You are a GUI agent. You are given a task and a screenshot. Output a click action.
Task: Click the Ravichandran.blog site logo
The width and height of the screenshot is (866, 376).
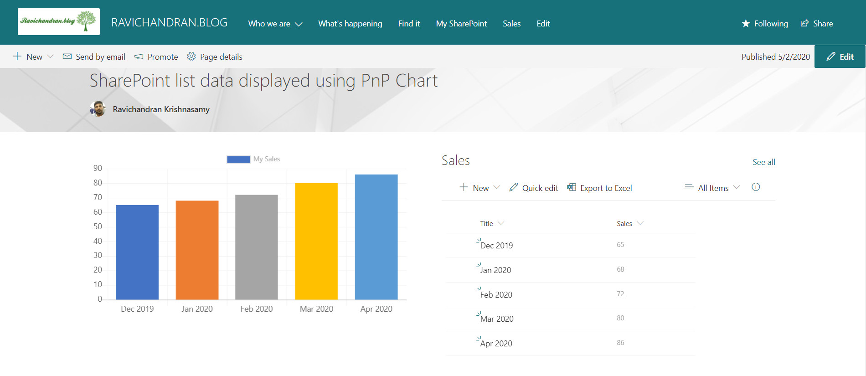point(59,21)
